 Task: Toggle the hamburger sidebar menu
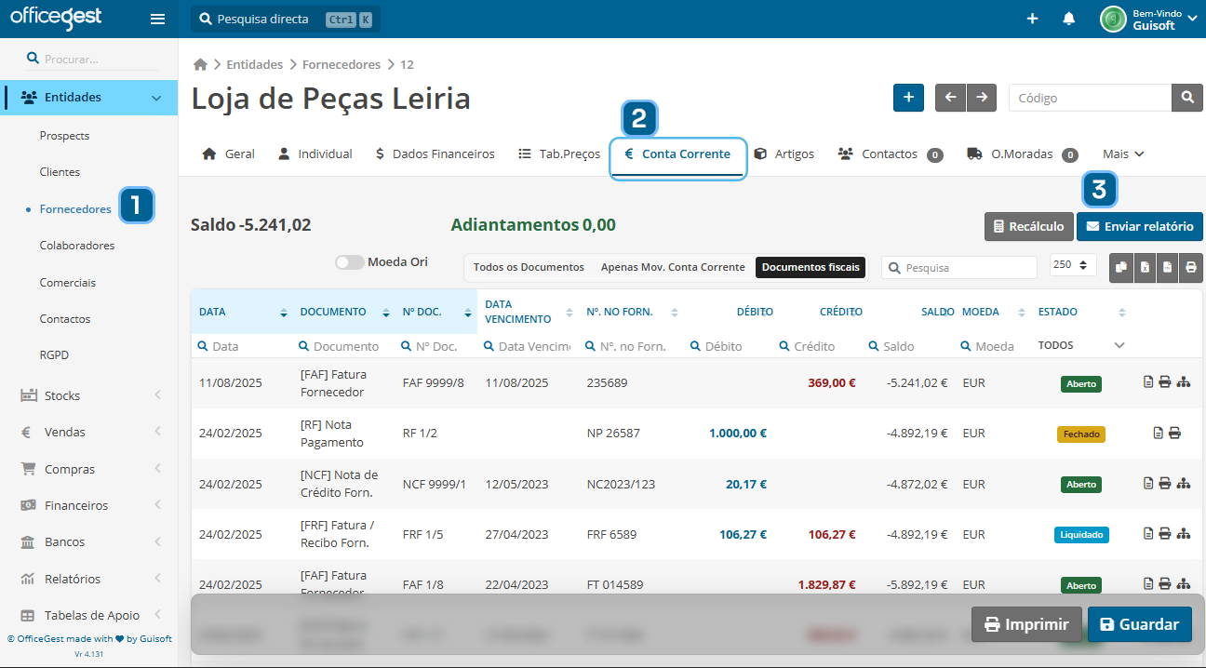coord(157,19)
